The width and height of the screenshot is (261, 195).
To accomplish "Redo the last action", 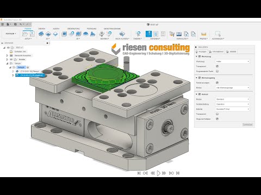I will pyautogui.click(x=27, y=24).
